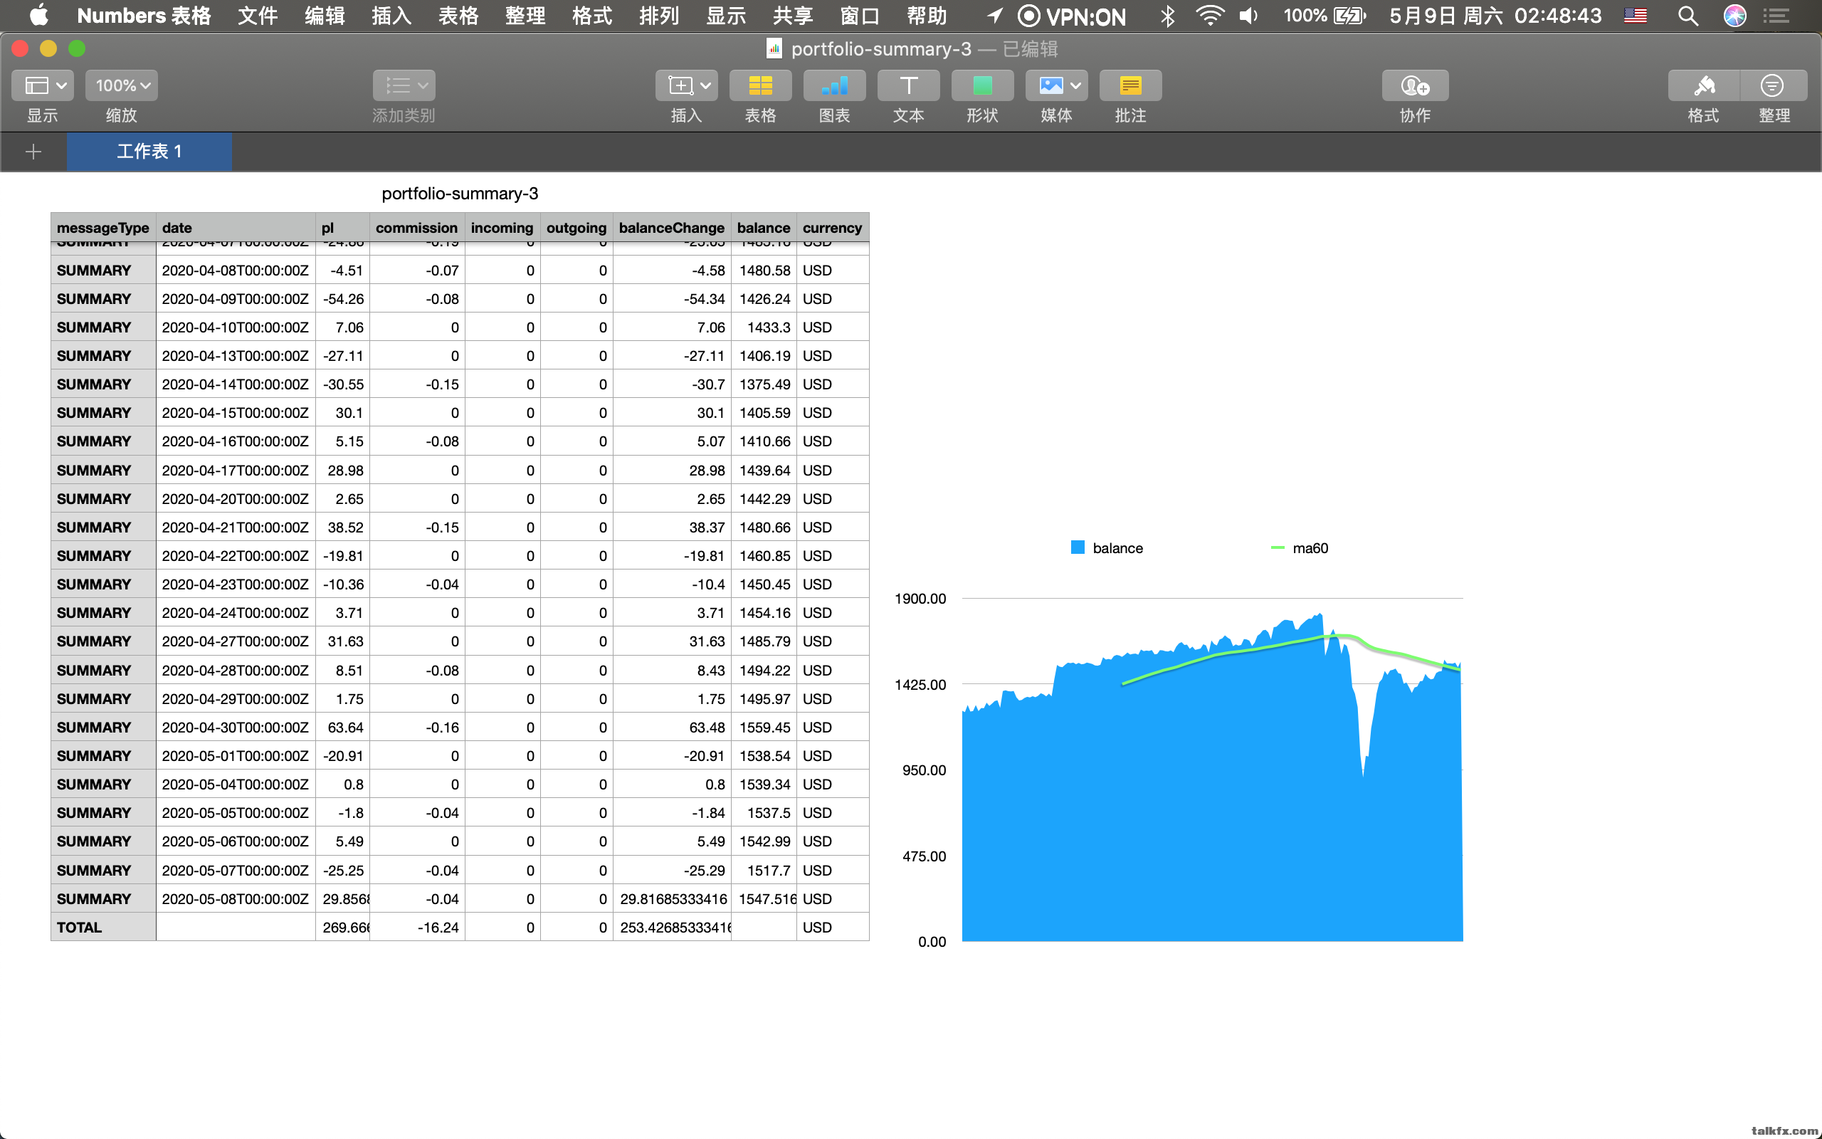Click the Comment (批注) toolbar icon

pyautogui.click(x=1131, y=86)
